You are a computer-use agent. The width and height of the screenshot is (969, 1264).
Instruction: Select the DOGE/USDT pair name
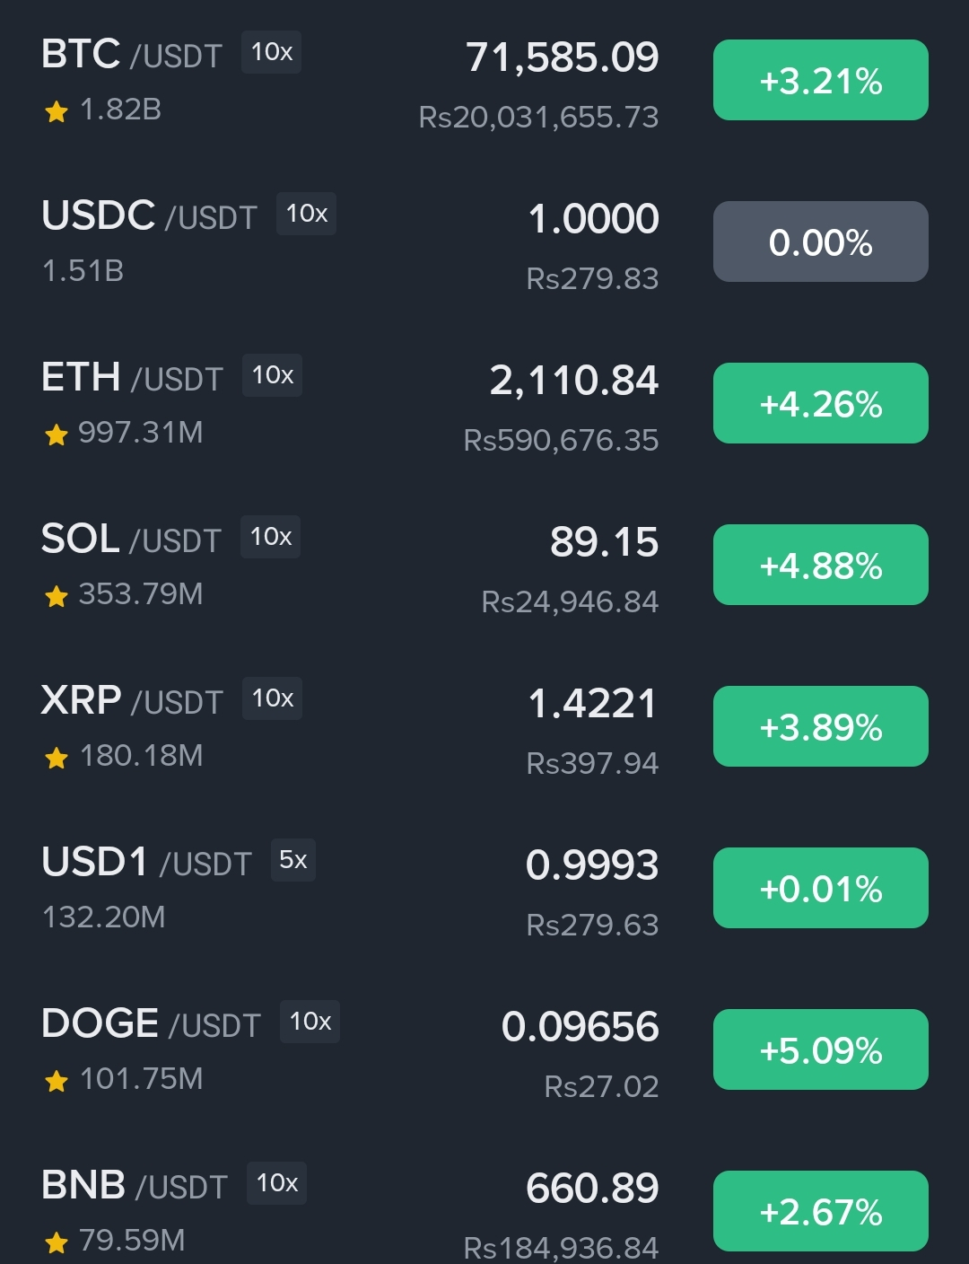coord(151,1024)
